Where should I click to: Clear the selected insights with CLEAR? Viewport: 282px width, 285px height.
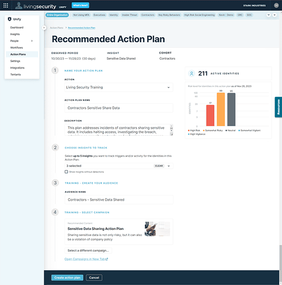tap(159, 166)
